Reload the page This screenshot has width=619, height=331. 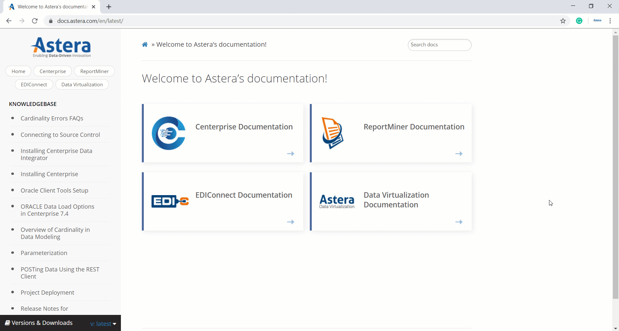pyautogui.click(x=35, y=21)
